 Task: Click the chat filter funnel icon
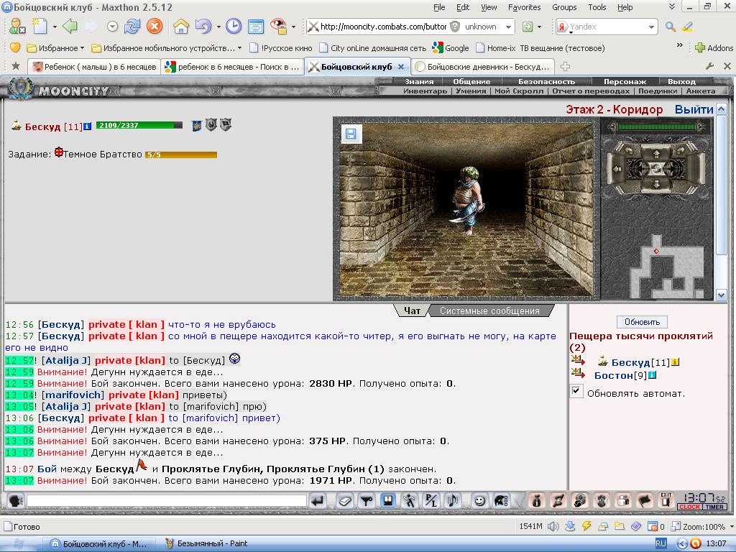[x=366, y=501]
